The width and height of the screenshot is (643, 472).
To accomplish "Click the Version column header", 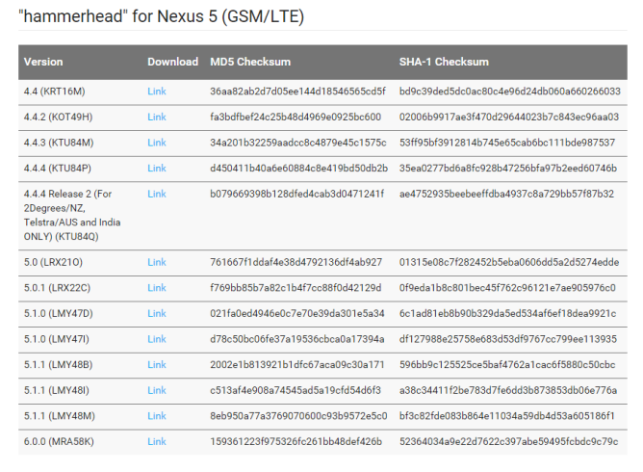I will [x=43, y=63].
